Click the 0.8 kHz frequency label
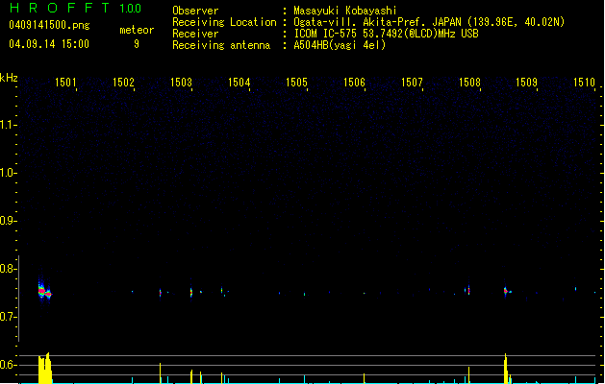 (x=7, y=269)
